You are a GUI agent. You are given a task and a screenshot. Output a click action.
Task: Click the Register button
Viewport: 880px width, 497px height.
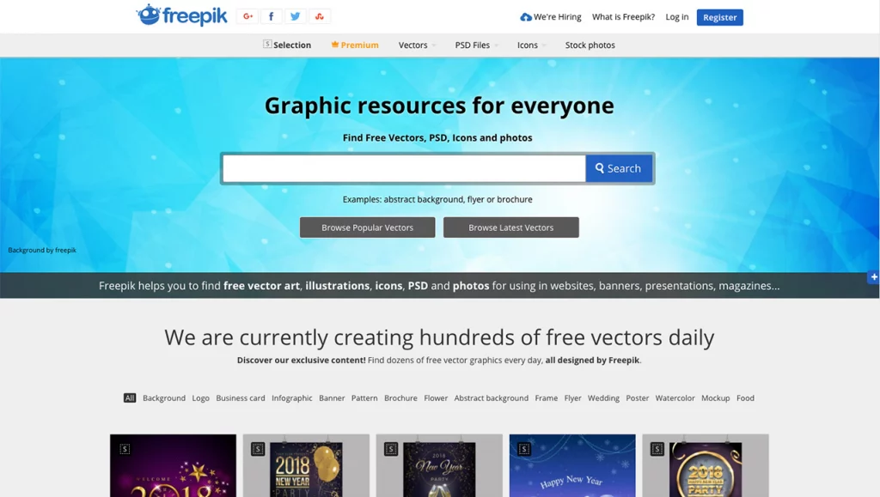click(x=719, y=16)
